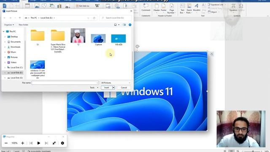
Task: Open the Page Number dropdown
Action: 171,8
